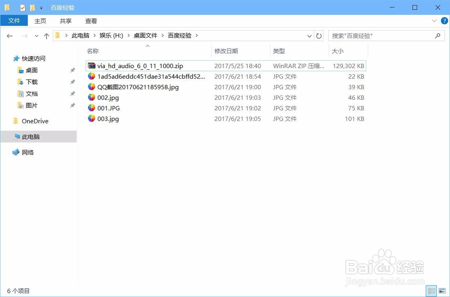Click the New folder icon in Quick Access Toolbar
Image resolution: width=450 pixels, height=297 pixels.
31,7
